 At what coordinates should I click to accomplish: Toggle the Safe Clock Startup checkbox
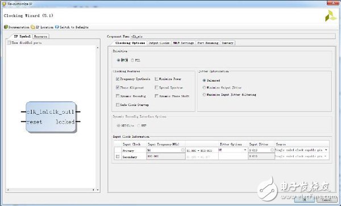coord(118,105)
